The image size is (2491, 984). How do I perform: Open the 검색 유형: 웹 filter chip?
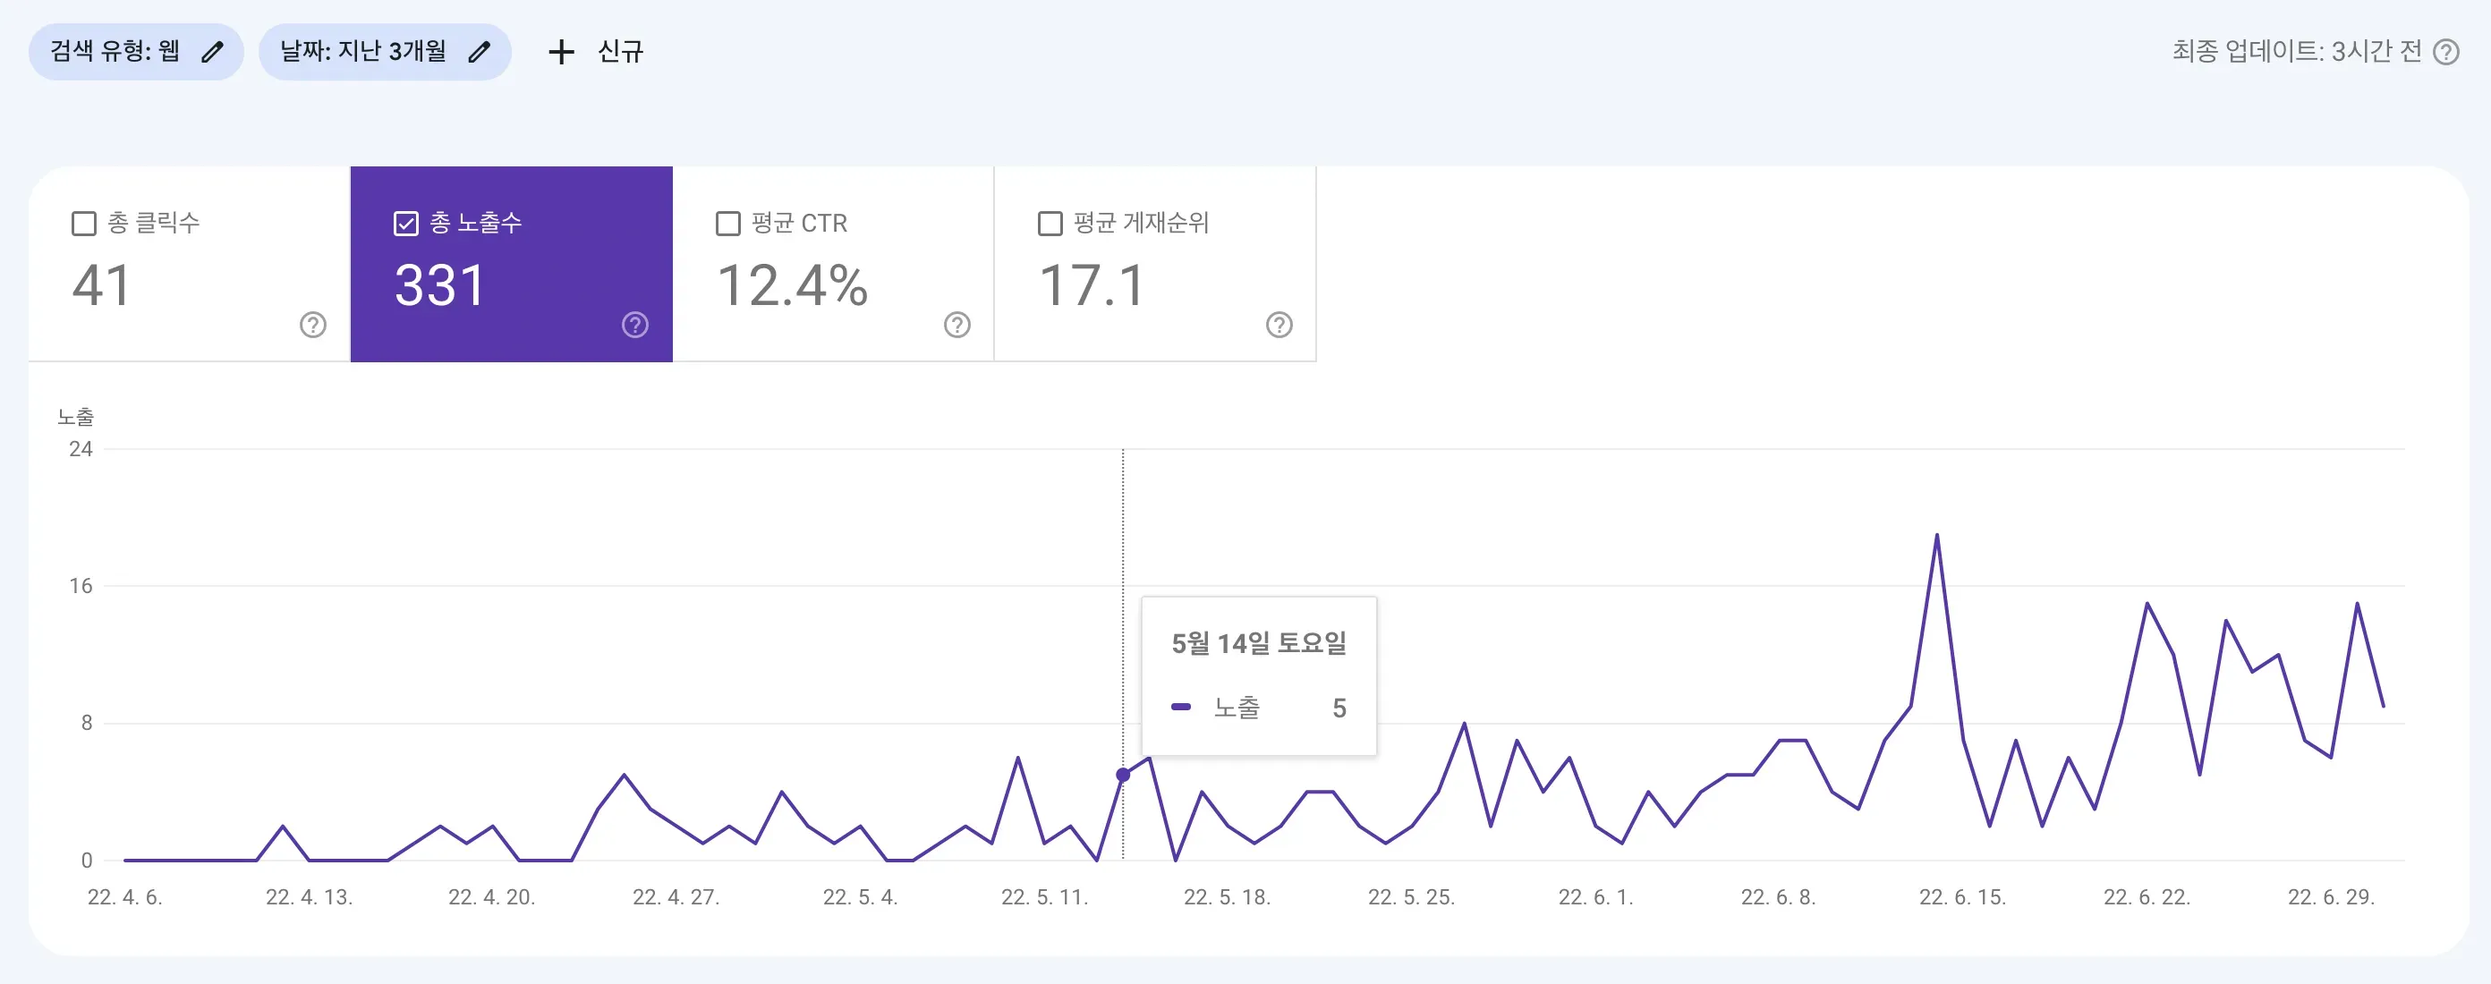pyautogui.click(x=135, y=51)
